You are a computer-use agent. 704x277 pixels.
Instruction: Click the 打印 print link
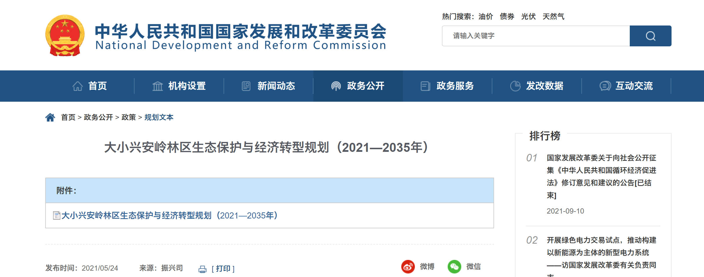coord(223,269)
